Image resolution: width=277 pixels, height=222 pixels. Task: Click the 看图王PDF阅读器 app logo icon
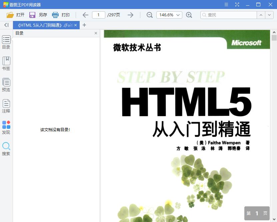(x=6, y=5)
